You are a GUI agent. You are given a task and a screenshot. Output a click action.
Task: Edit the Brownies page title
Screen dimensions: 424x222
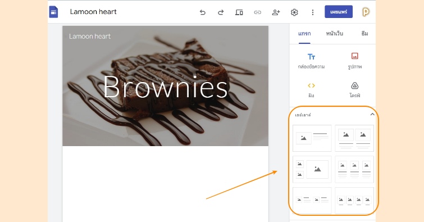pyautogui.click(x=166, y=87)
